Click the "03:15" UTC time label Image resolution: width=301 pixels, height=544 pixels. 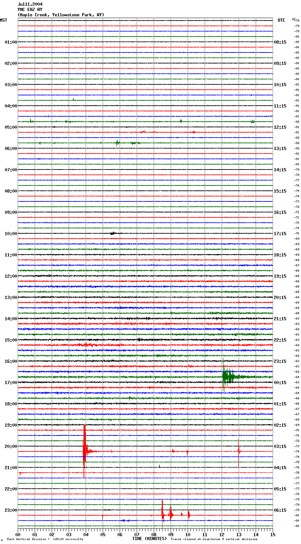coord(280,446)
